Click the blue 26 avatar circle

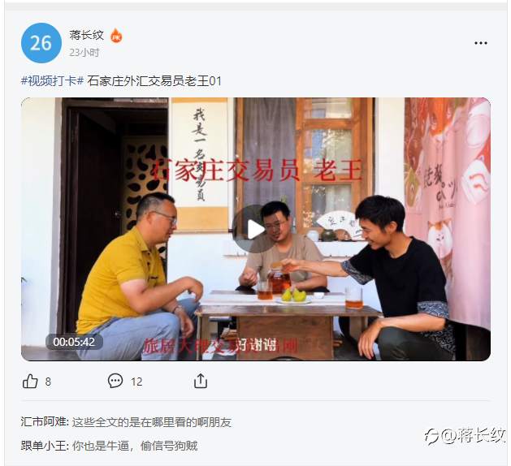point(41,43)
